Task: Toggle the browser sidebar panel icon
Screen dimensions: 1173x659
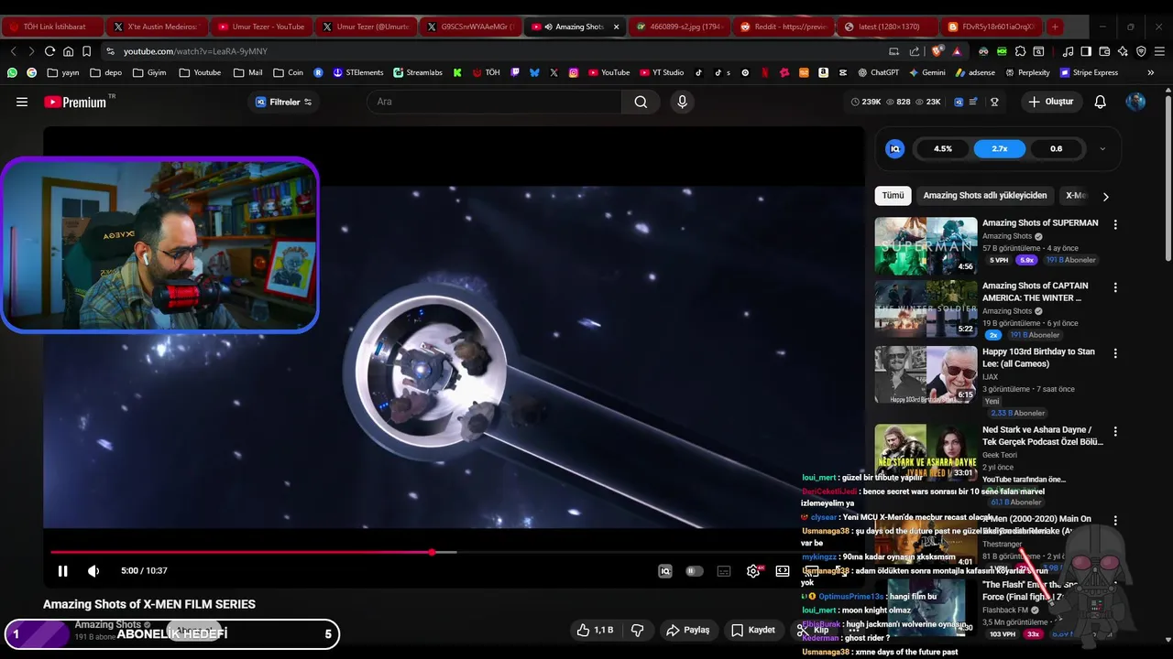Action: click(x=1086, y=51)
